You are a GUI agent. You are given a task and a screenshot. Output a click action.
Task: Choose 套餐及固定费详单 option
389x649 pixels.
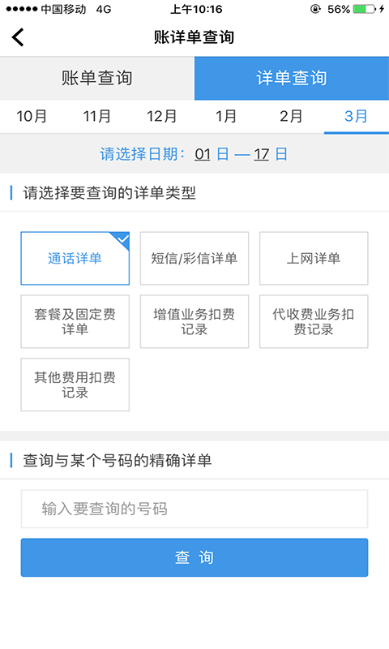75,321
